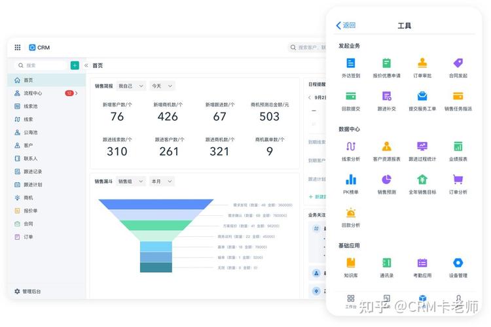
Task: Click the 跟进客户数 value 261
Action: [x=169, y=152]
